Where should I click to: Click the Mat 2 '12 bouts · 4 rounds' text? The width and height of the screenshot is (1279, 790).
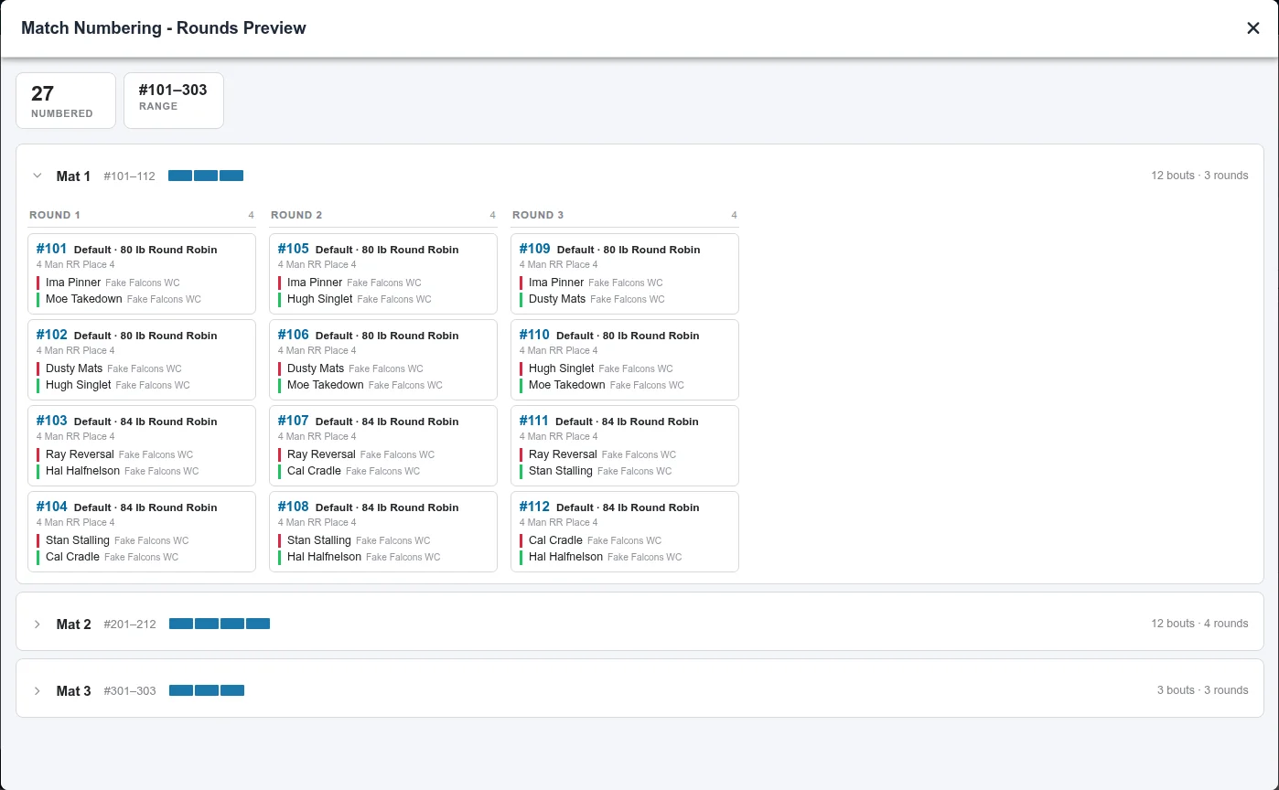click(x=1199, y=624)
